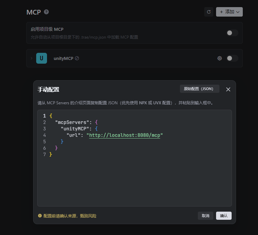The height and width of the screenshot is (235, 258).
Task: Click the disabled status icon beside unityMCP
Action: pos(77,58)
